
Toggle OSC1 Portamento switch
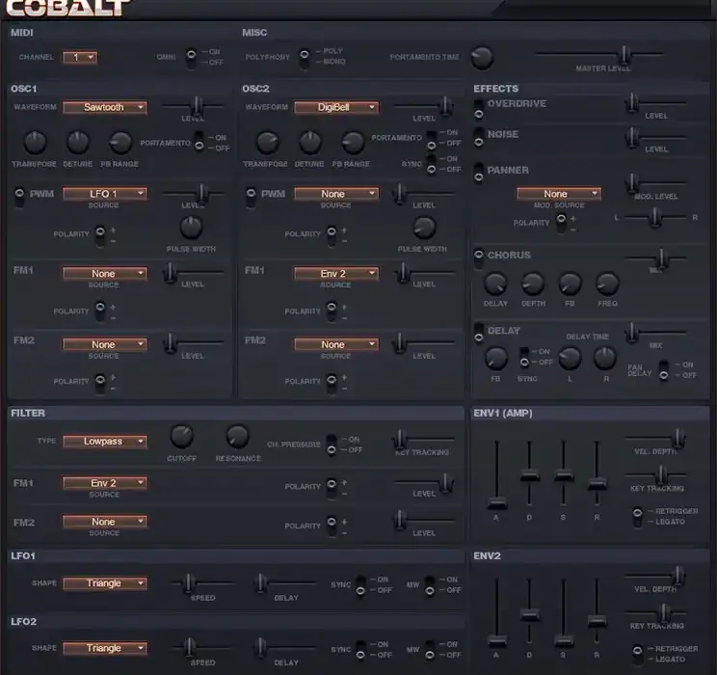(x=199, y=142)
